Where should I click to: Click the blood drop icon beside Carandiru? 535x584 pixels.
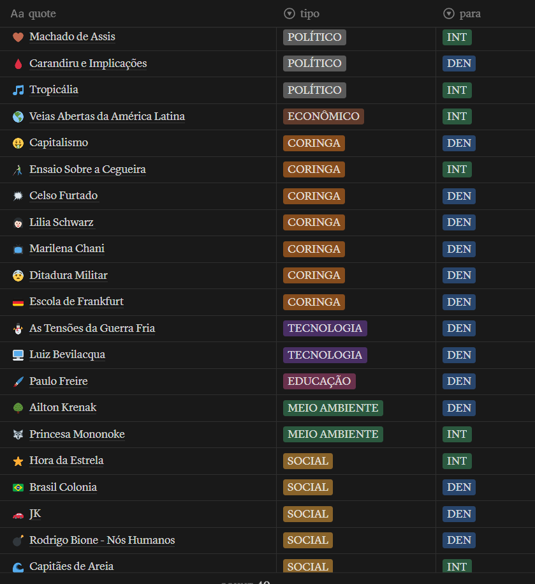[18, 64]
